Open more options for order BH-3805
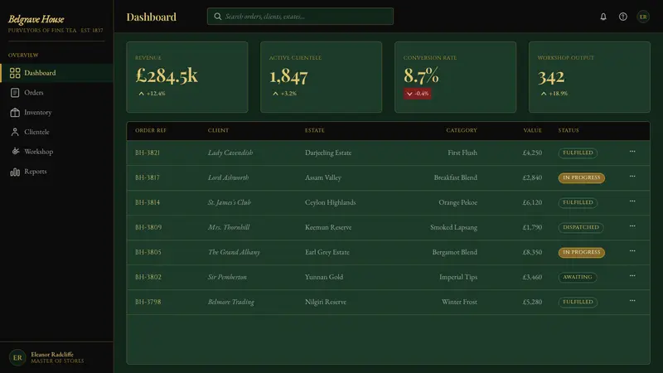Viewport: 663px width, 373px height. coord(632,251)
